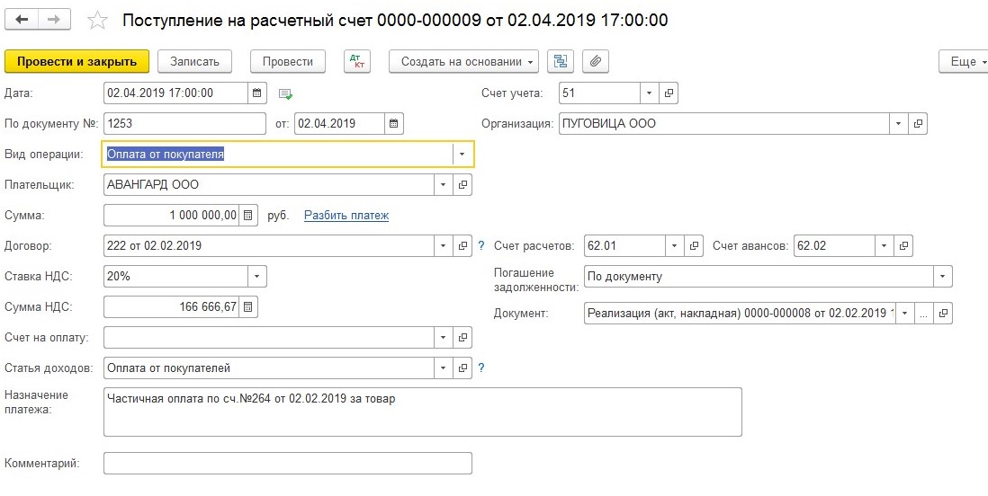Add document to favorites with star icon

pos(99,20)
